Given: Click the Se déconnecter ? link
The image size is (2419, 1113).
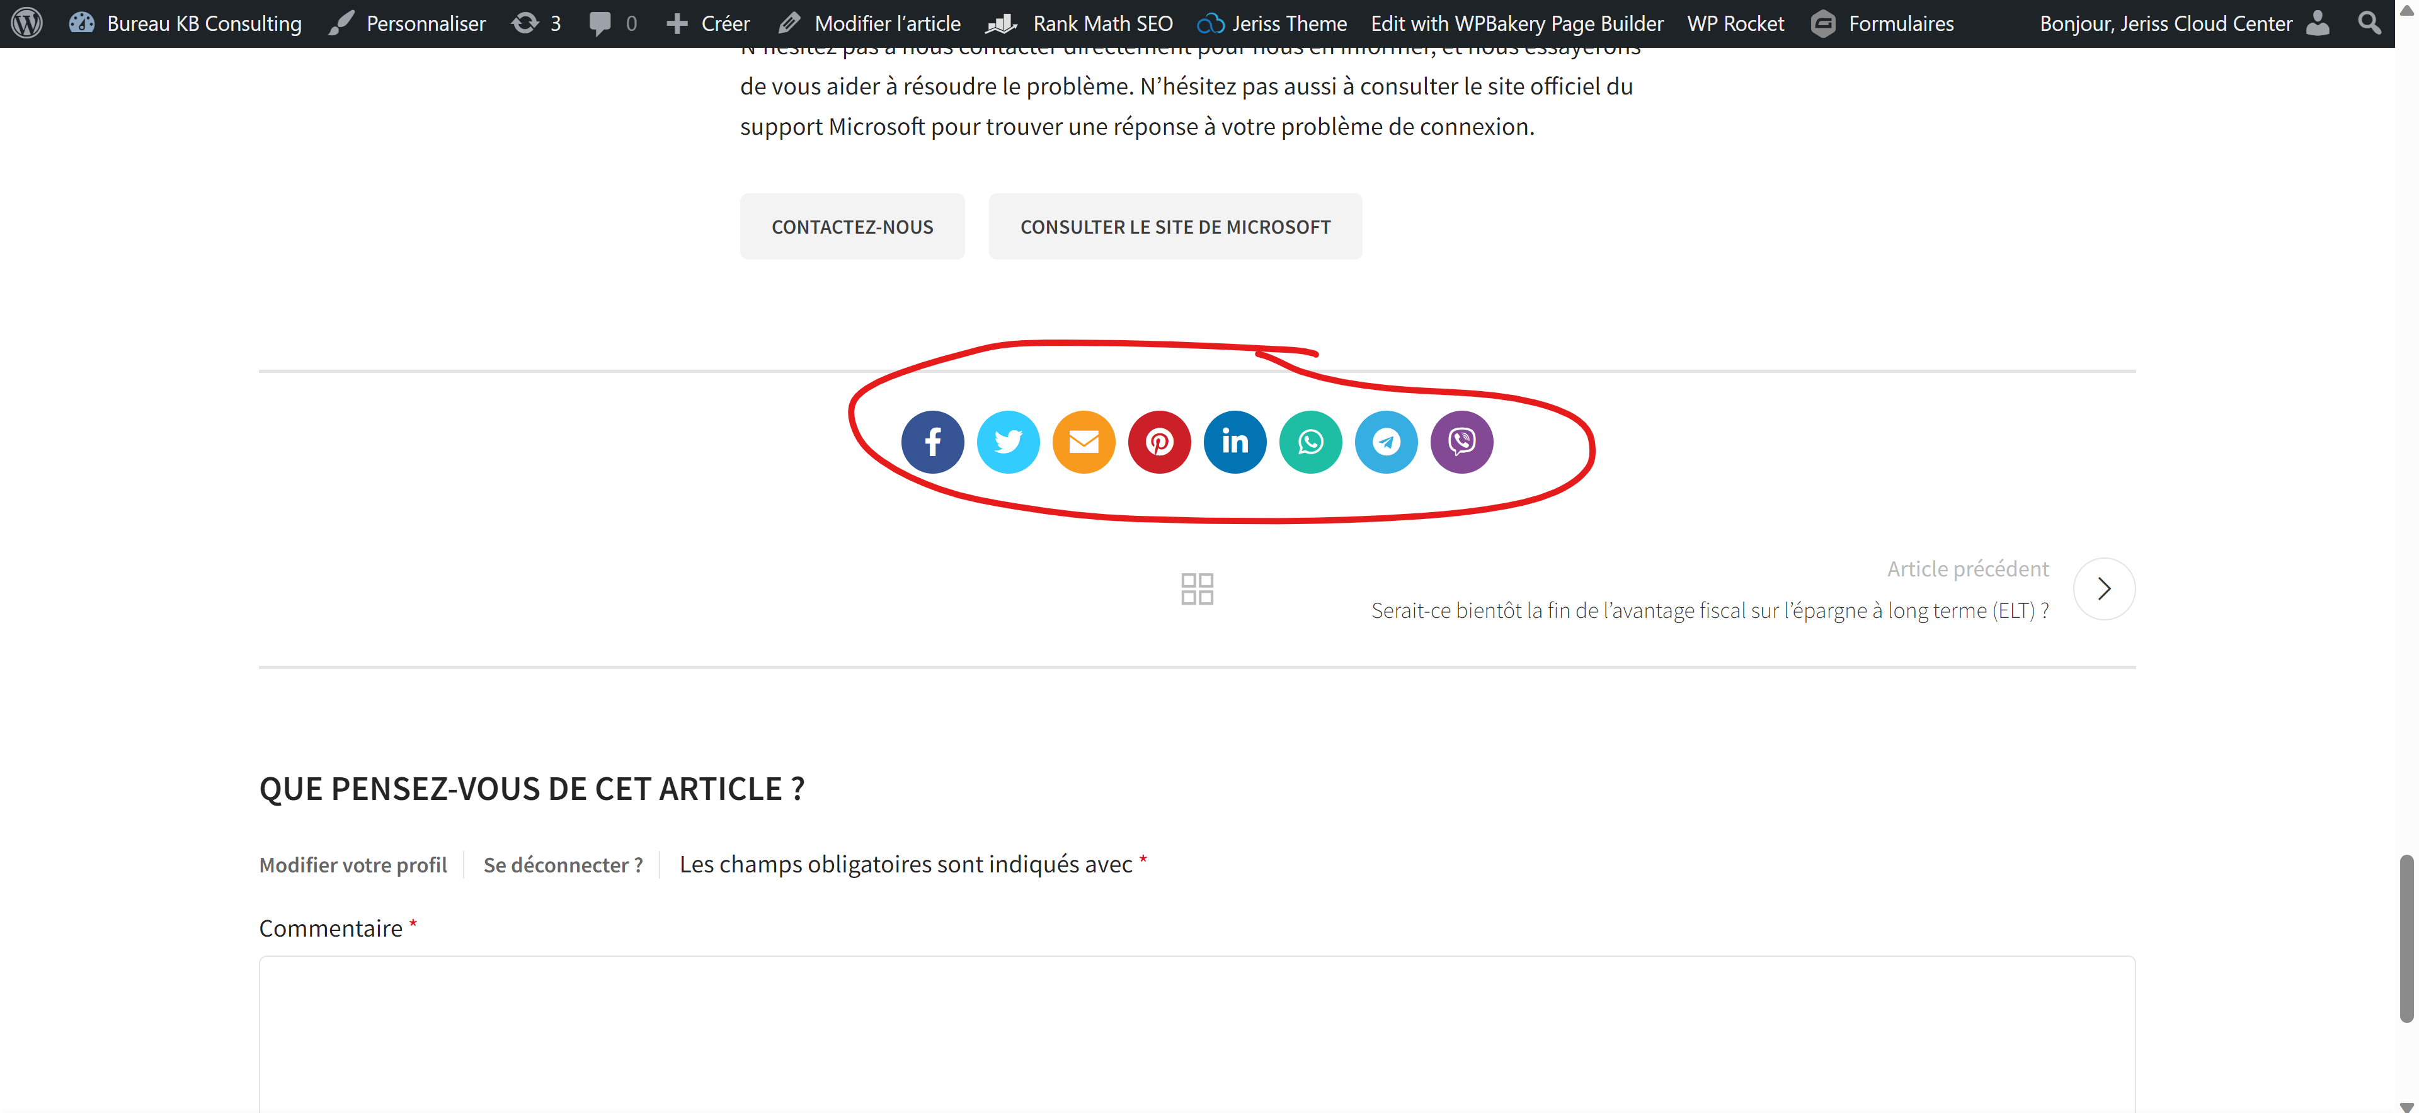Looking at the screenshot, I should 563,865.
